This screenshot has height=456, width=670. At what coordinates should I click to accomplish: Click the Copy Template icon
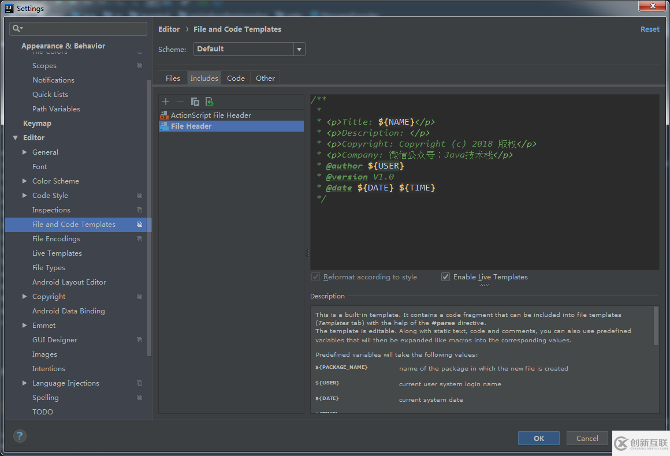(195, 102)
